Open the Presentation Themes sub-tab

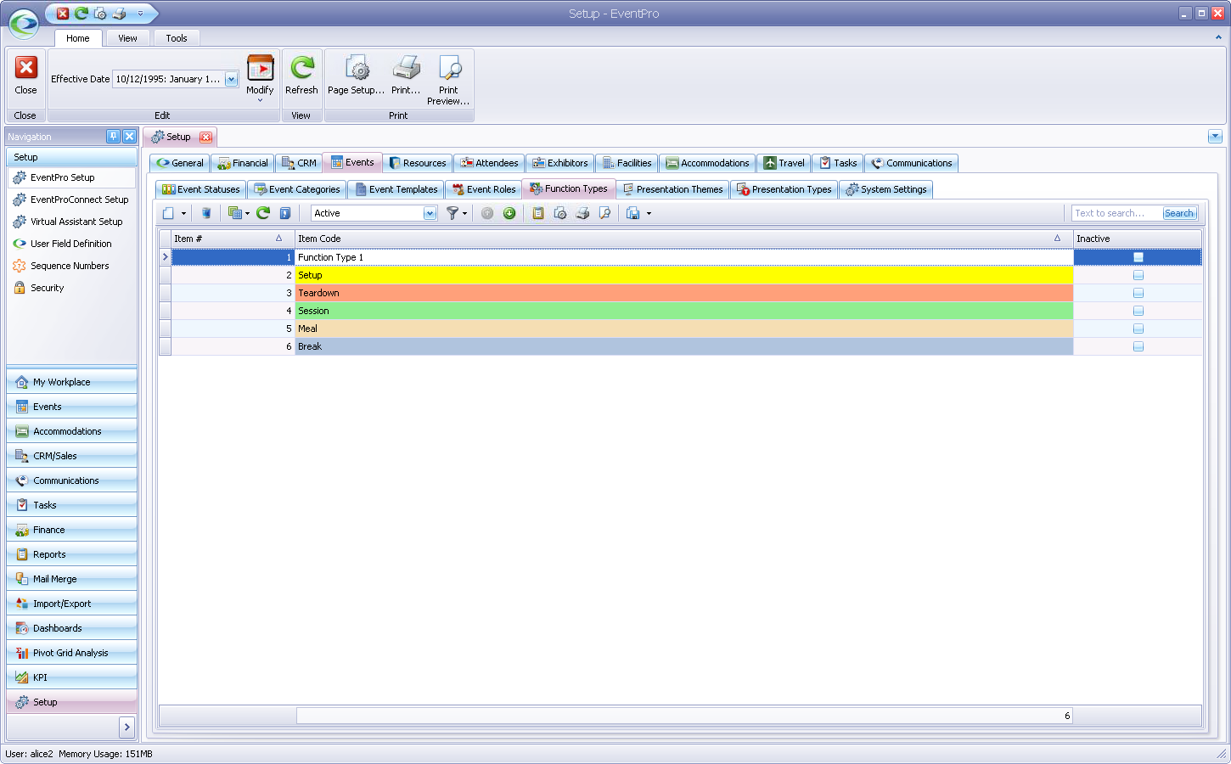point(672,189)
